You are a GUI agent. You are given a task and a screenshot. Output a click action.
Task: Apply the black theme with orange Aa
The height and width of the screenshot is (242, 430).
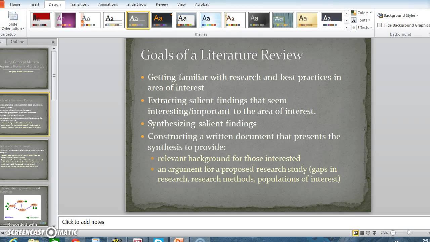coord(162,20)
